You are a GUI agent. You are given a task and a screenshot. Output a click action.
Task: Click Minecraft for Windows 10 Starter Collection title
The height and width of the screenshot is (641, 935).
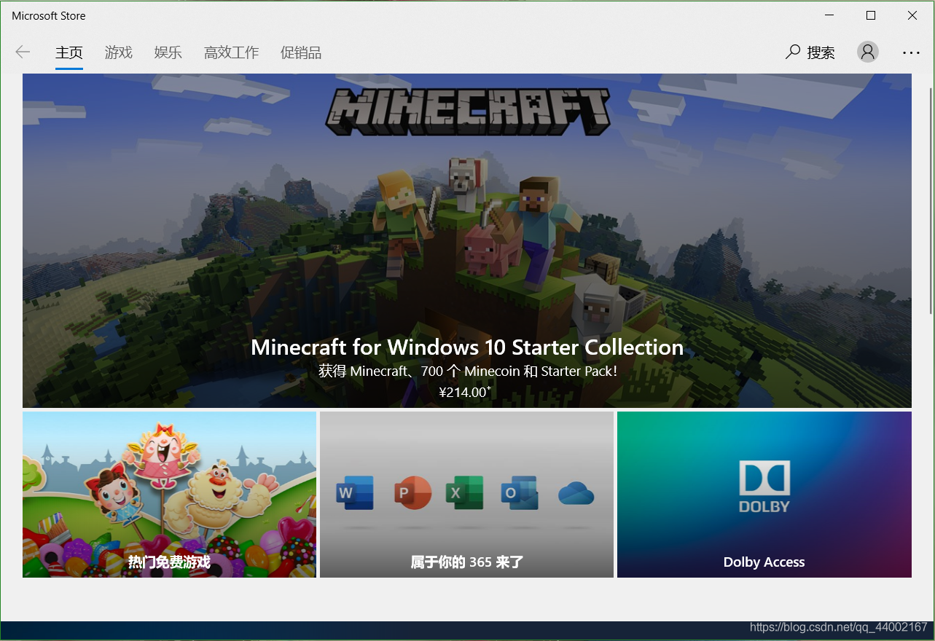click(x=467, y=347)
